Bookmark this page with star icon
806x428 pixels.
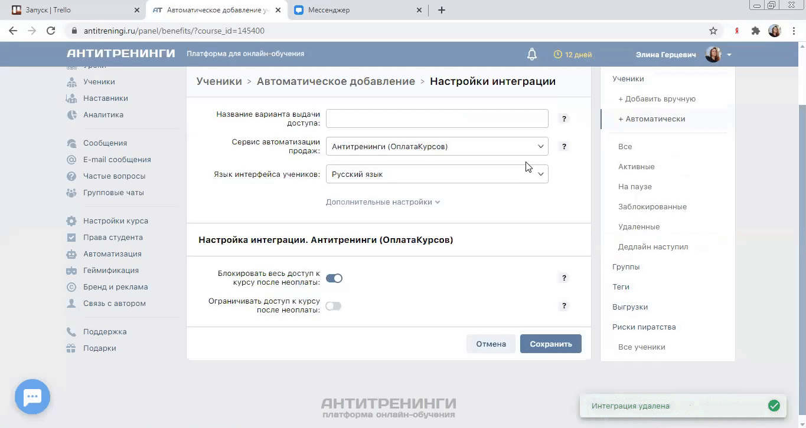point(713,31)
